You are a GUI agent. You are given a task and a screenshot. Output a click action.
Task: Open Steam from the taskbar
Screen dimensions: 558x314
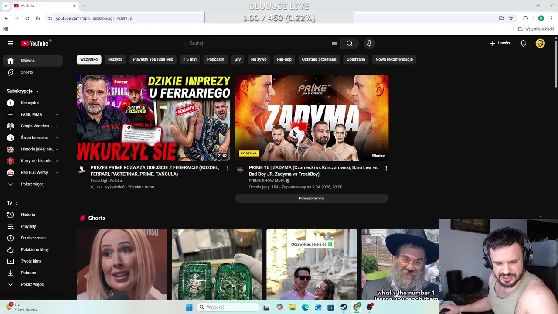pos(344,307)
